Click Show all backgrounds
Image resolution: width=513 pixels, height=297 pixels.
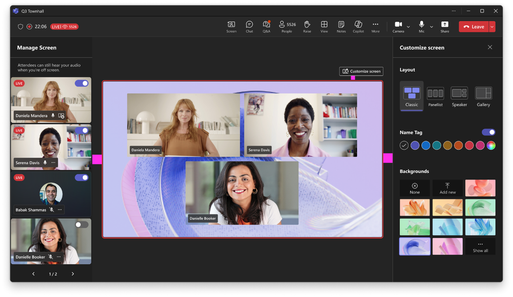click(480, 247)
